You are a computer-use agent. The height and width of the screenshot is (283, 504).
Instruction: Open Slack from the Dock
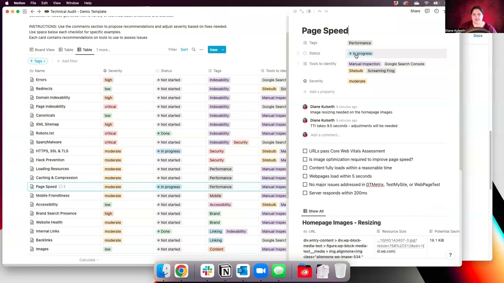[x=207, y=271]
